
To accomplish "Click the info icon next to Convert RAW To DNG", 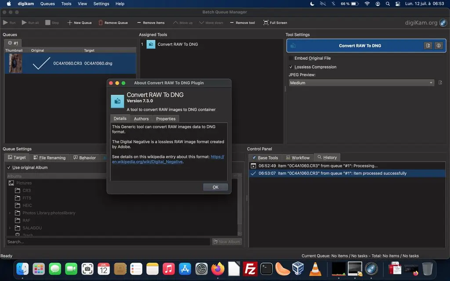I will point(438,45).
